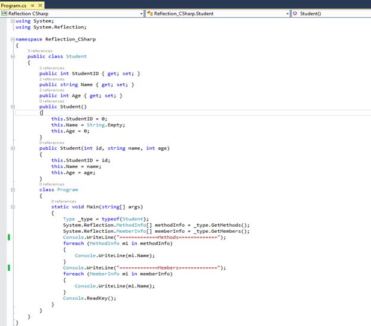Collapse the namespace Reflection_CSharp block

coord(12,39)
